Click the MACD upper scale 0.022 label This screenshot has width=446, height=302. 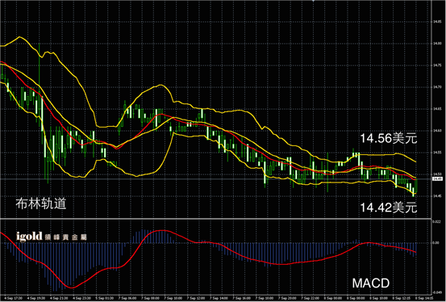pyautogui.click(x=436, y=221)
